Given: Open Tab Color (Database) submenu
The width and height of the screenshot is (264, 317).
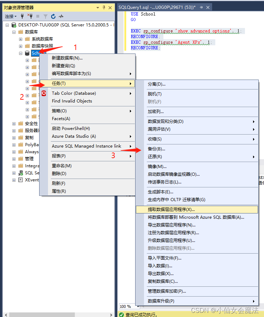Looking at the screenshot, I should (x=88, y=93).
